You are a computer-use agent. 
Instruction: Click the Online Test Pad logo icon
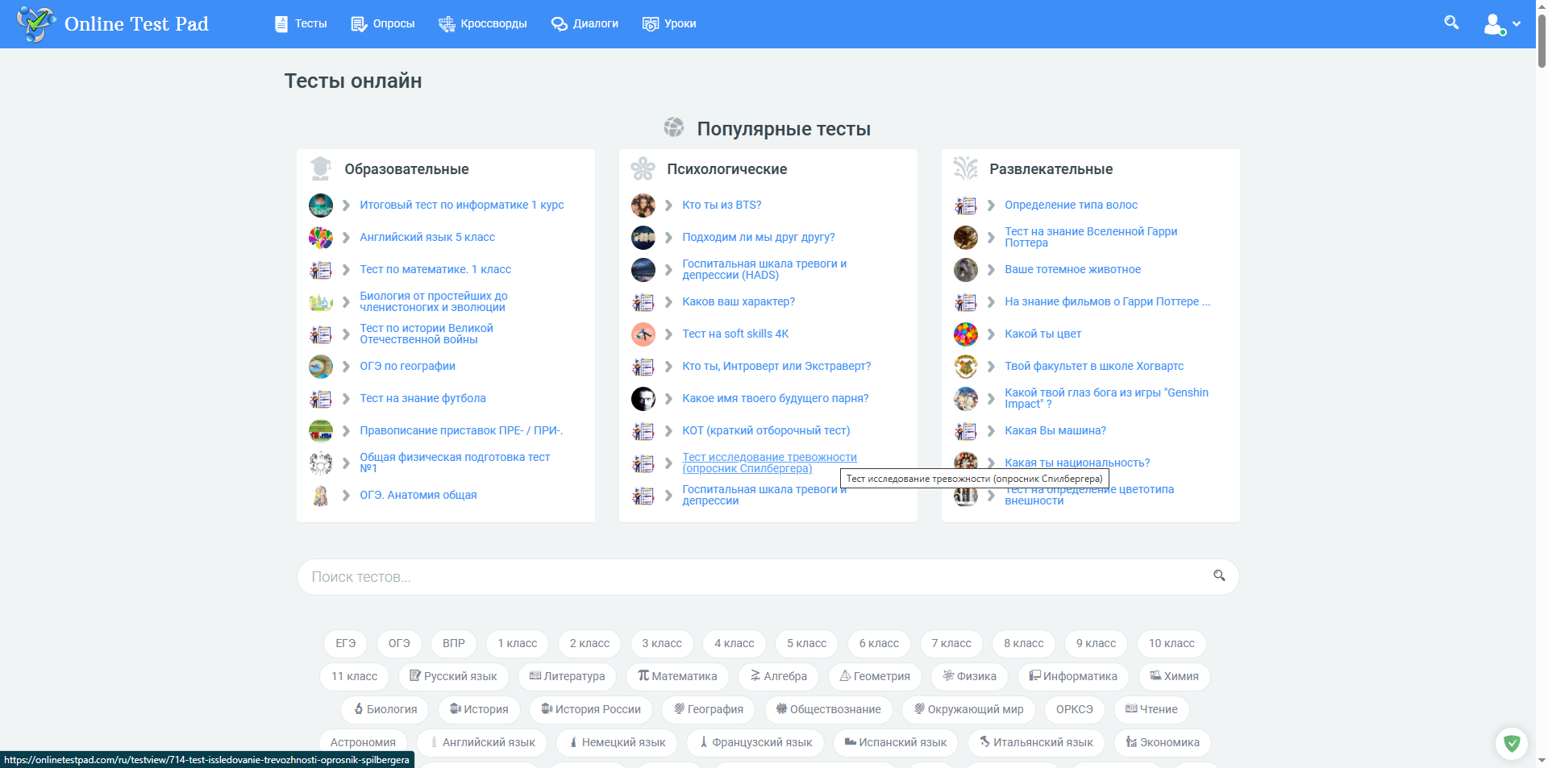click(36, 23)
